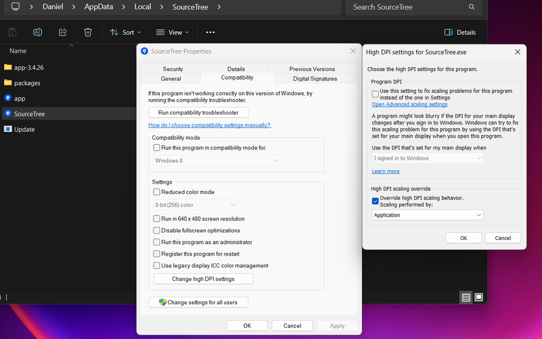Click the rename icon in Explorer toolbar
Image resolution: width=542 pixels, height=339 pixels.
[37, 32]
